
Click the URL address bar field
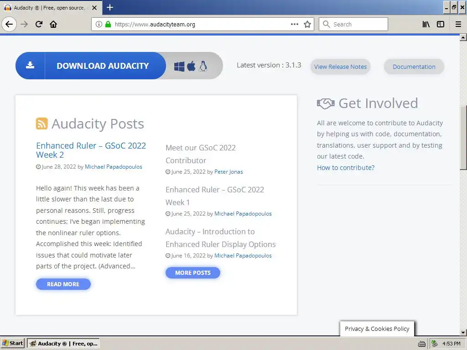point(202,24)
